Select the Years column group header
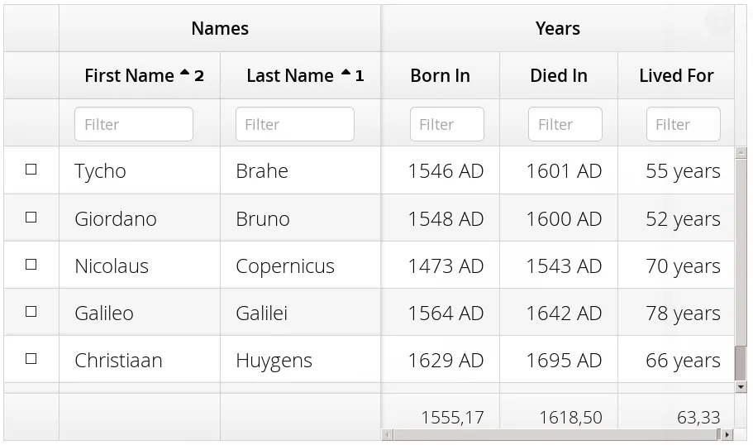The image size is (753, 445). click(558, 28)
